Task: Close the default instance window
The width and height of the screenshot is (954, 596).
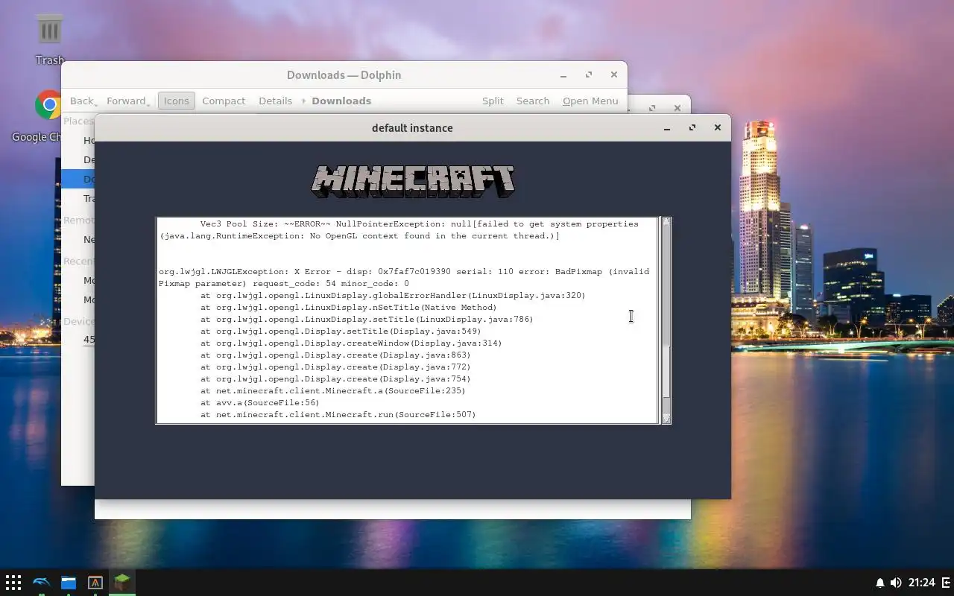Action: (718, 127)
